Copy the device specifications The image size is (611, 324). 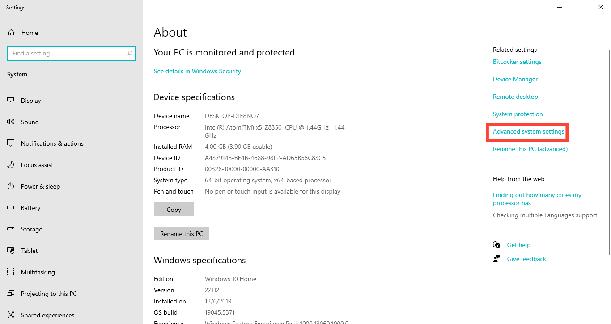174,209
